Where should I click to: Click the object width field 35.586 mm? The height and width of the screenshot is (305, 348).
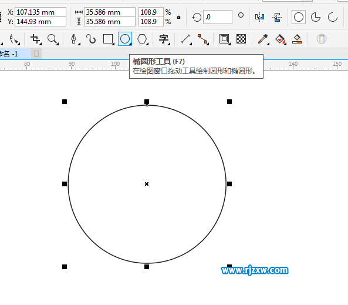click(x=110, y=12)
